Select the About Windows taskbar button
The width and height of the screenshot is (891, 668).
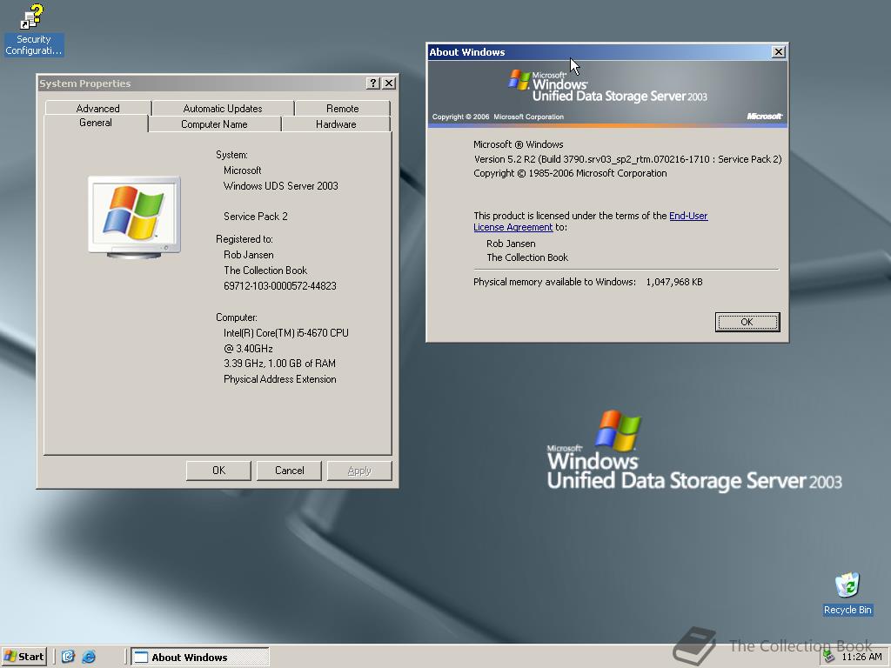click(199, 657)
